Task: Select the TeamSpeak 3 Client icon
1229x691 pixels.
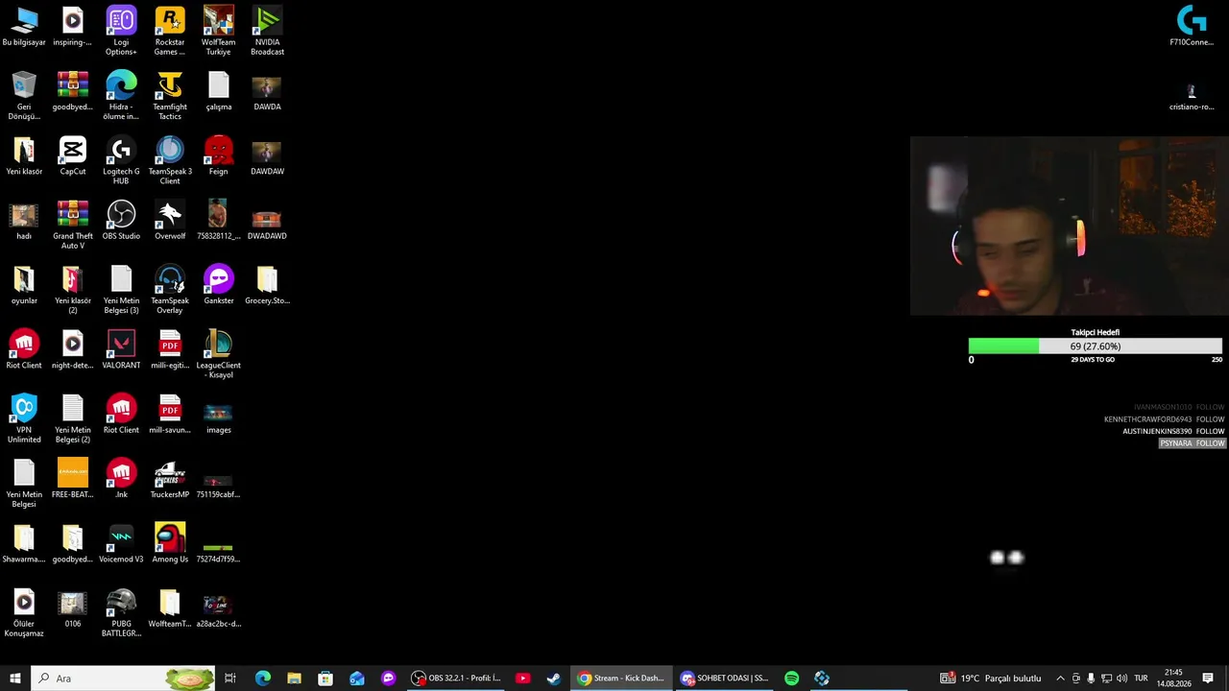Action: tap(170, 160)
